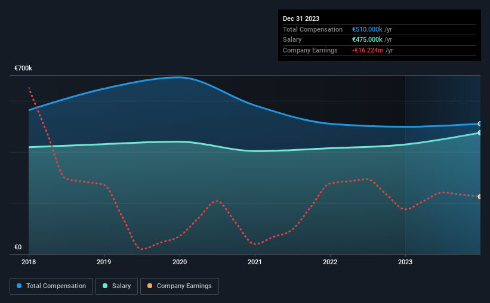Screen dimensions: 490x303
Task: Click the Dec 31 2023 tooltip date
Action: click(x=301, y=18)
